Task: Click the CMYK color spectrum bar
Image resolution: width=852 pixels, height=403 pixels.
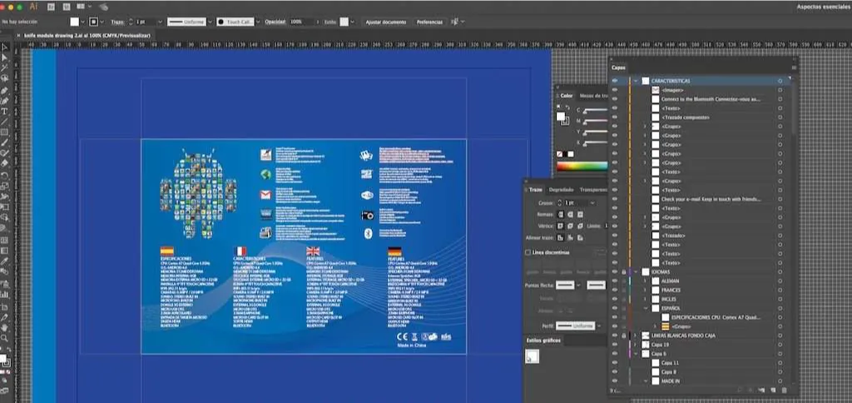Action: pos(582,167)
